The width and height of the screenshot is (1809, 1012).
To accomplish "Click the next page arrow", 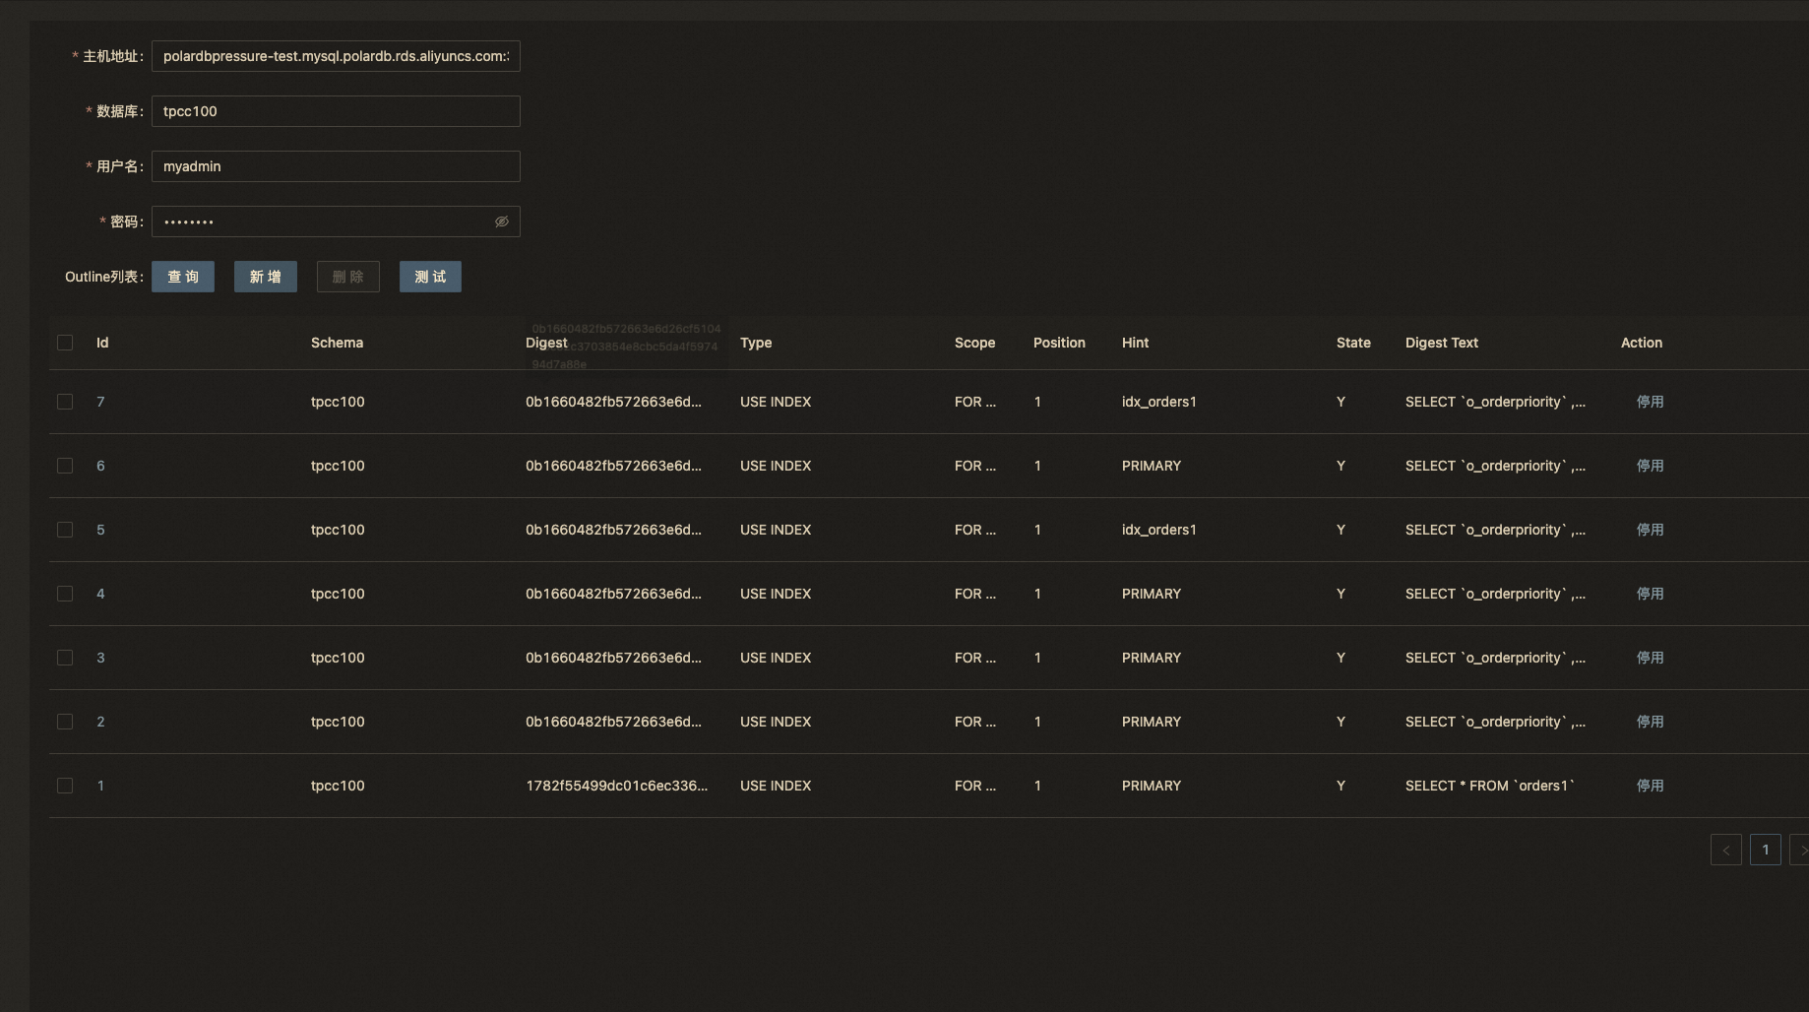I will pos(1800,850).
